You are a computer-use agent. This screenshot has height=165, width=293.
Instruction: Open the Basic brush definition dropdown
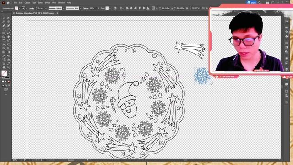(x=81, y=8)
